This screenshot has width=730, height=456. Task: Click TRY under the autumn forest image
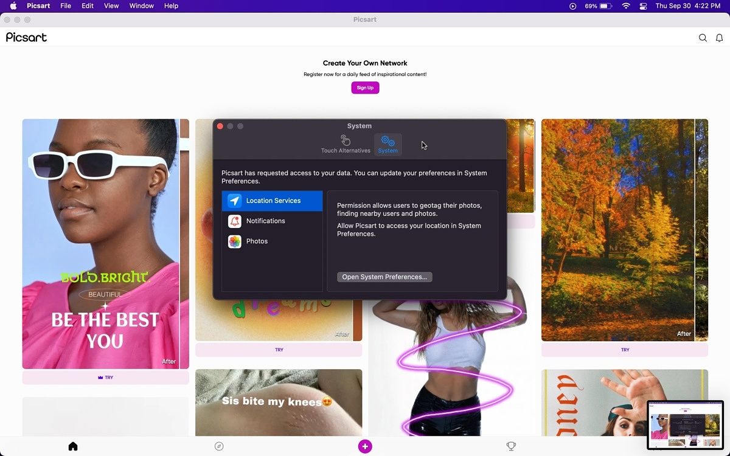click(625, 350)
